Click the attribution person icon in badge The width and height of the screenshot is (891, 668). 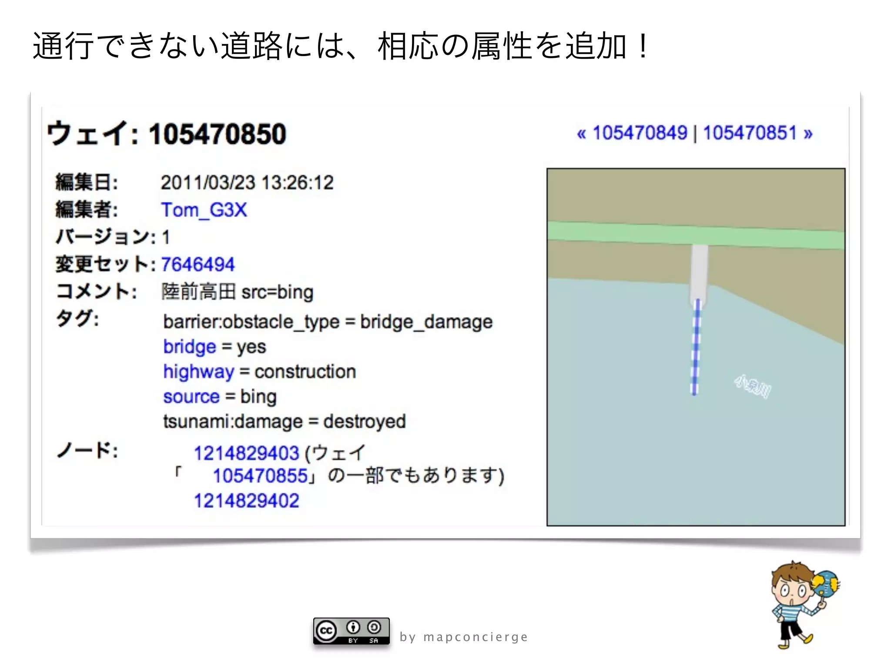353,627
